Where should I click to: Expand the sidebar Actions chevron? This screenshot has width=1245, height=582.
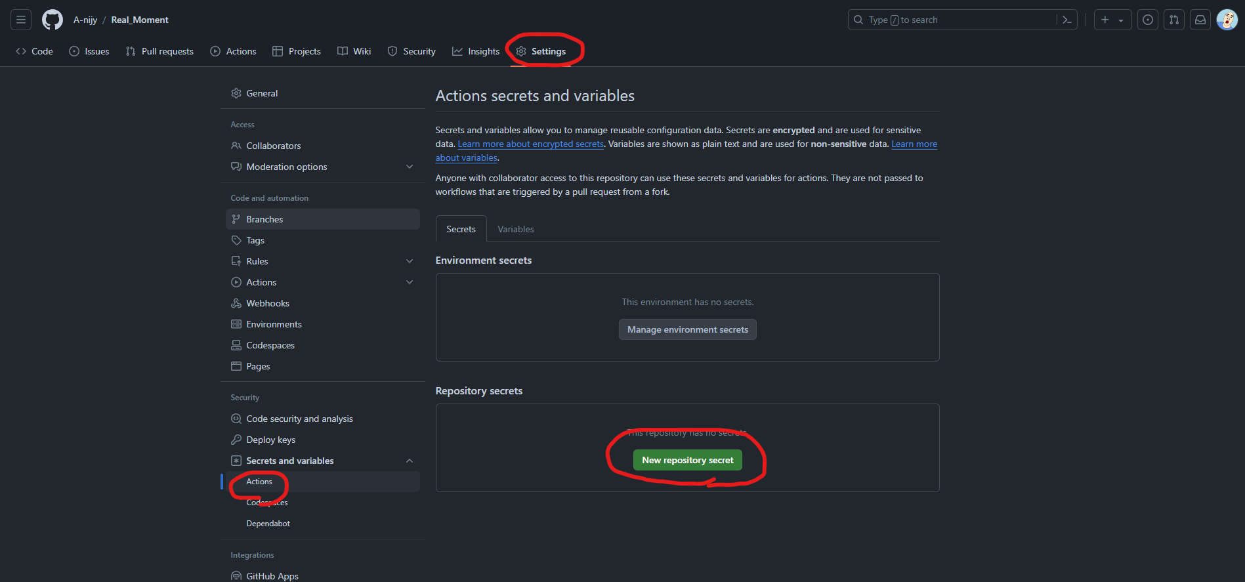point(410,282)
